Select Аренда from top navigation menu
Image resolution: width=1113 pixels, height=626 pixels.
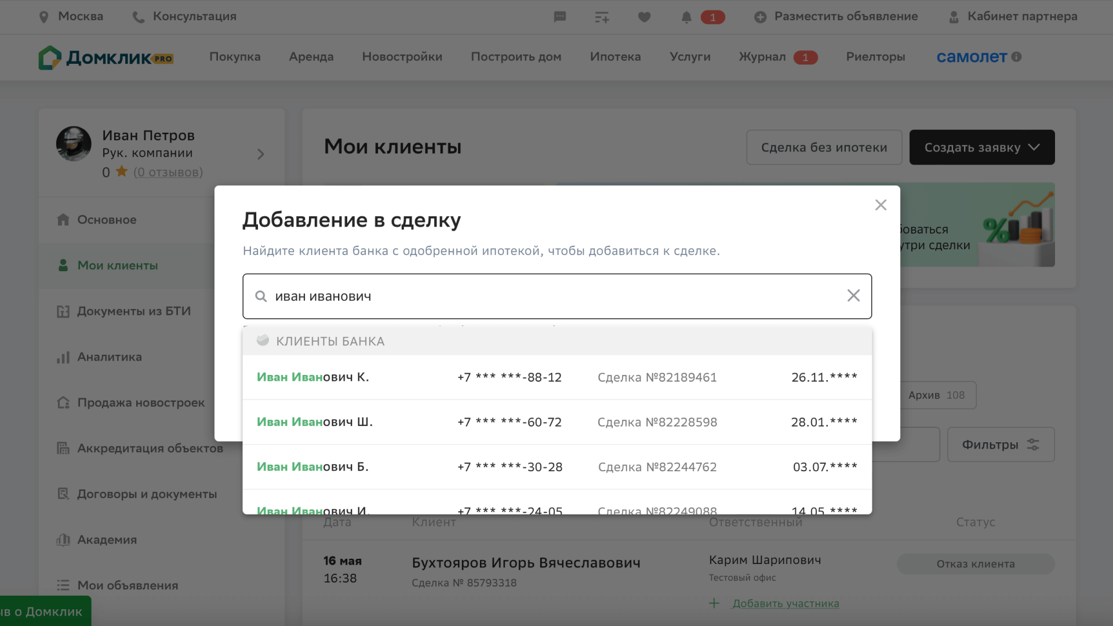tap(311, 57)
